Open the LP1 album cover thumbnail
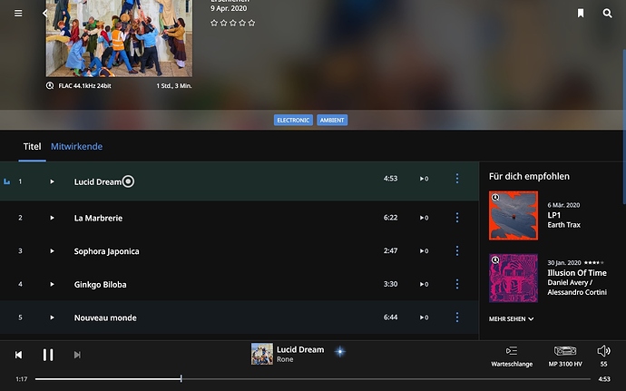 tap(514, 216)
